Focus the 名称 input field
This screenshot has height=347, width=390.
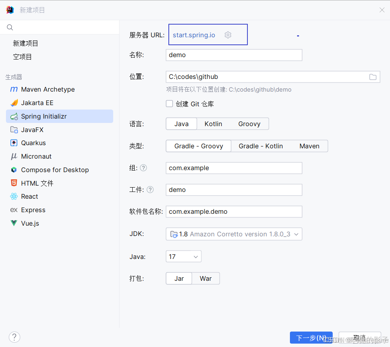234,55
